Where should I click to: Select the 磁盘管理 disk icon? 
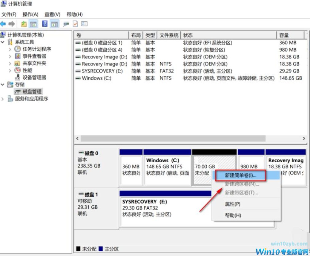click(x=17, y=91)
